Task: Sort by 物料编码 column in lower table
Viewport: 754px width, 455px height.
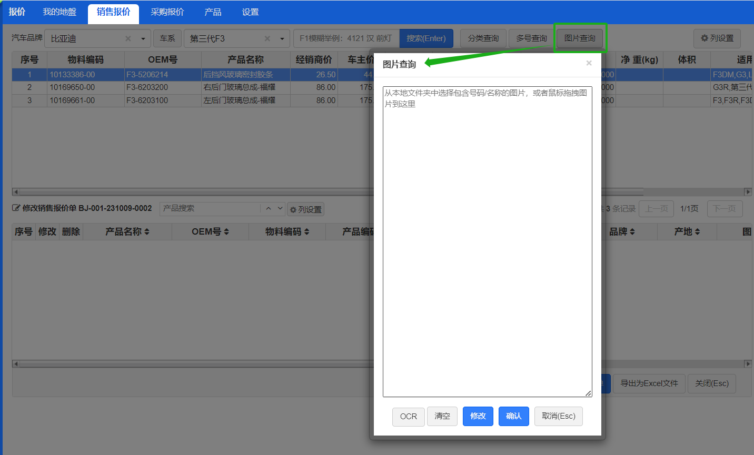Action: pyautogui.click(x=287, y=231)
